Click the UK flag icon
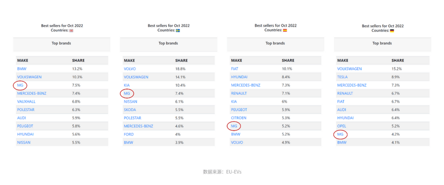Screen dimensions: 444x185 tap(71, 30)
